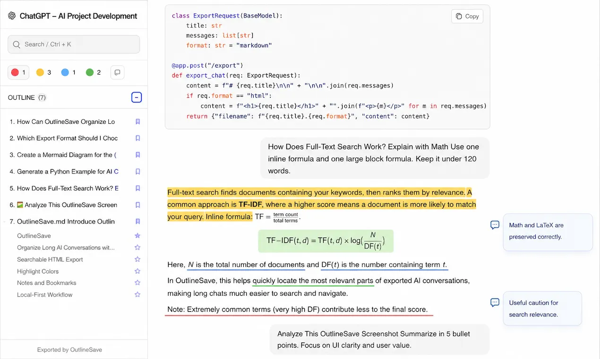The width and height of the screenshot is (600, 359).
Task: Filter by red highlight color
Action: (x=18, y=72)
